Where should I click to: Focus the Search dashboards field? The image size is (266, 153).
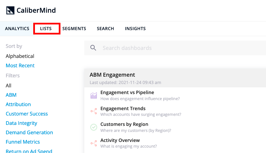(x=175, y=48)
